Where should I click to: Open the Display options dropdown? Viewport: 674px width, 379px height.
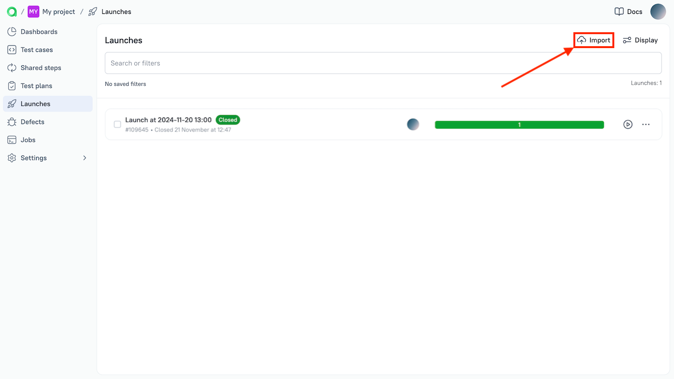[x=640, y=40]
